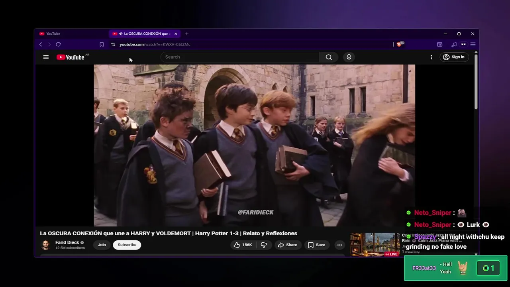This screenshot has width=510, height=287.
Task: Click the video title text
Action: click(x=169, y=233)
